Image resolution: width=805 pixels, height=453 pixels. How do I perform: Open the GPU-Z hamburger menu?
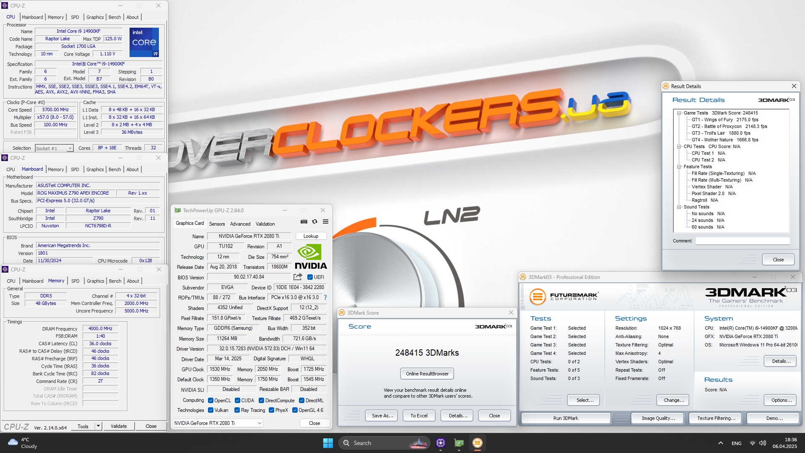click(x=325, y=221)
